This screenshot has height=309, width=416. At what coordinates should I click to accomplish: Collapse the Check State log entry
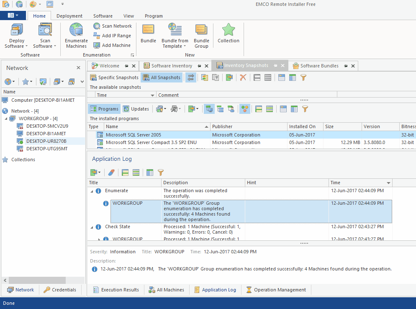(x=92, y=227)
